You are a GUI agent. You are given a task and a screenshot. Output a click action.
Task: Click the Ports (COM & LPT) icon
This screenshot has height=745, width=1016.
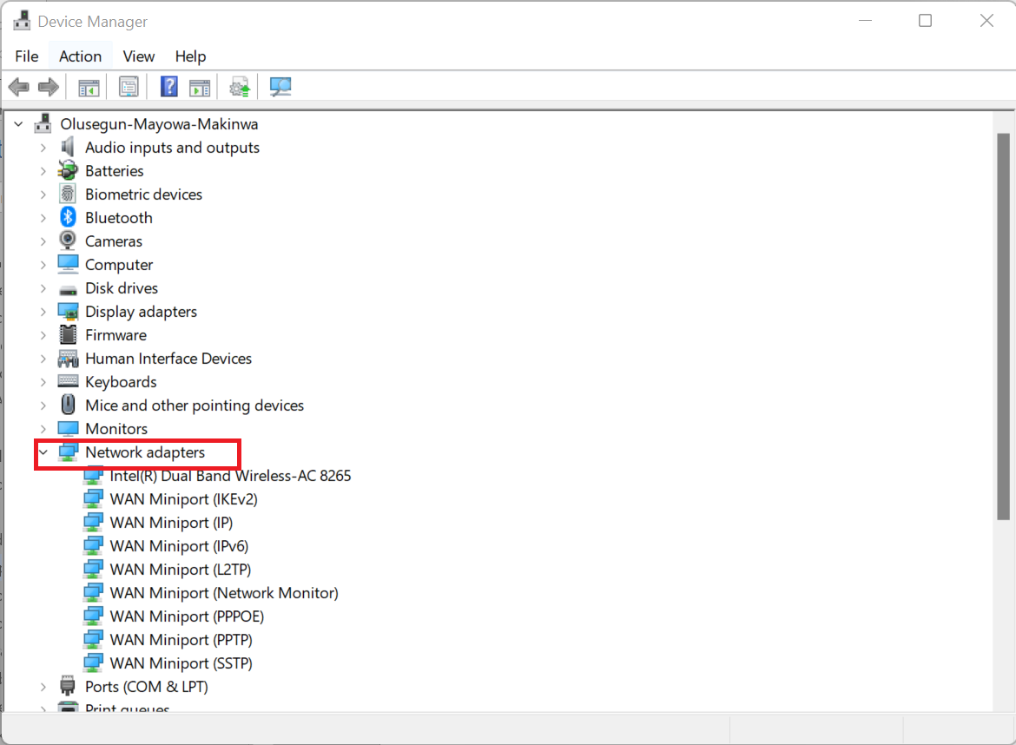[68, 686]
